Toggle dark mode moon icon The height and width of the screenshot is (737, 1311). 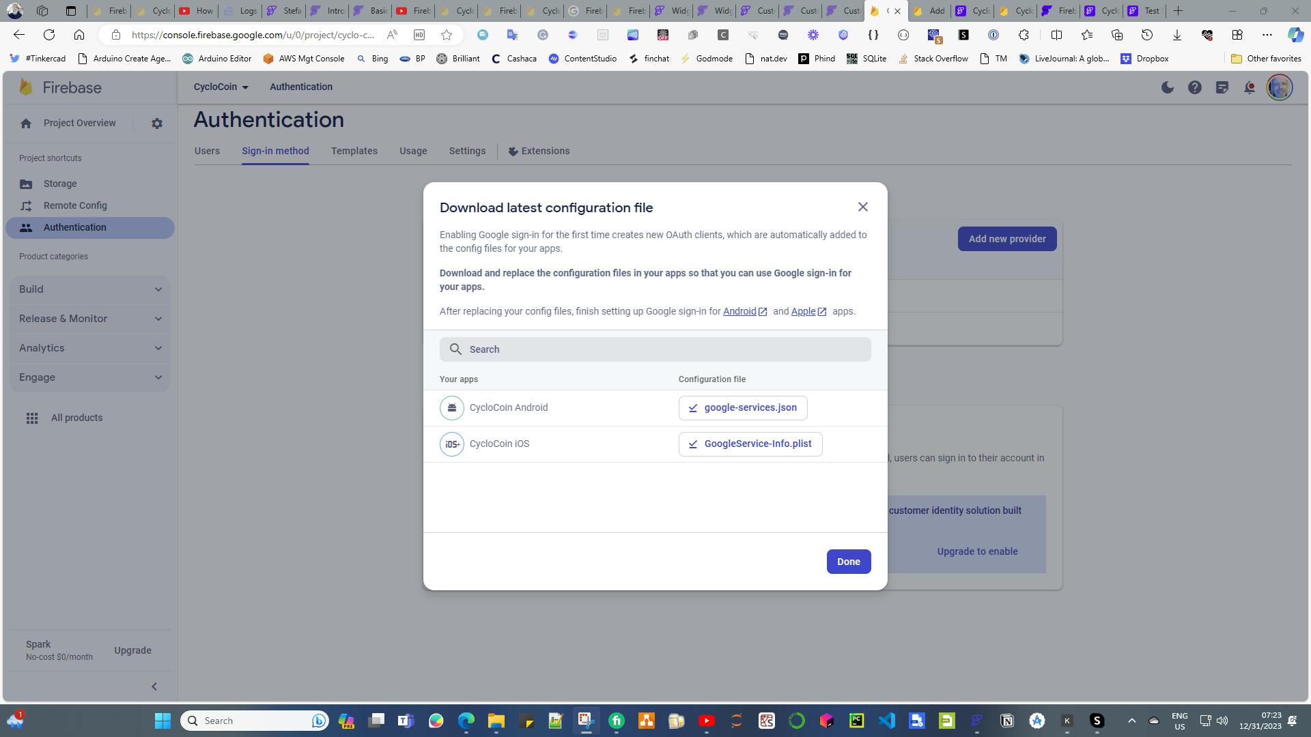point(1168,87)
